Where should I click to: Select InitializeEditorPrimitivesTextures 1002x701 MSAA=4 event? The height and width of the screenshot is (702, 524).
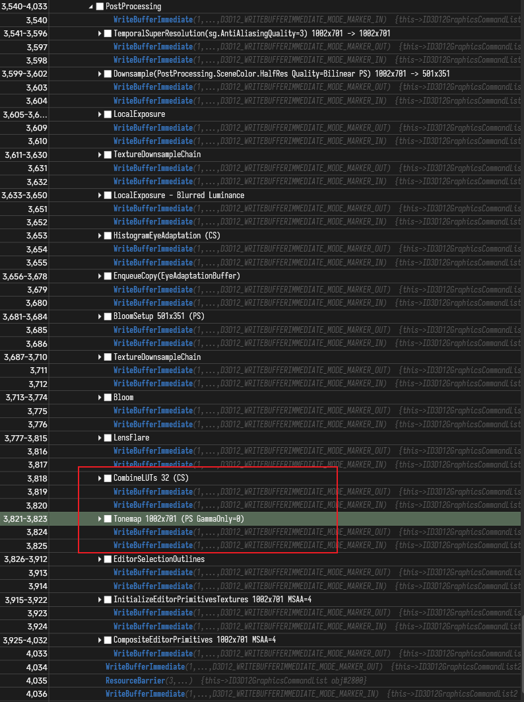coord(194,600)
